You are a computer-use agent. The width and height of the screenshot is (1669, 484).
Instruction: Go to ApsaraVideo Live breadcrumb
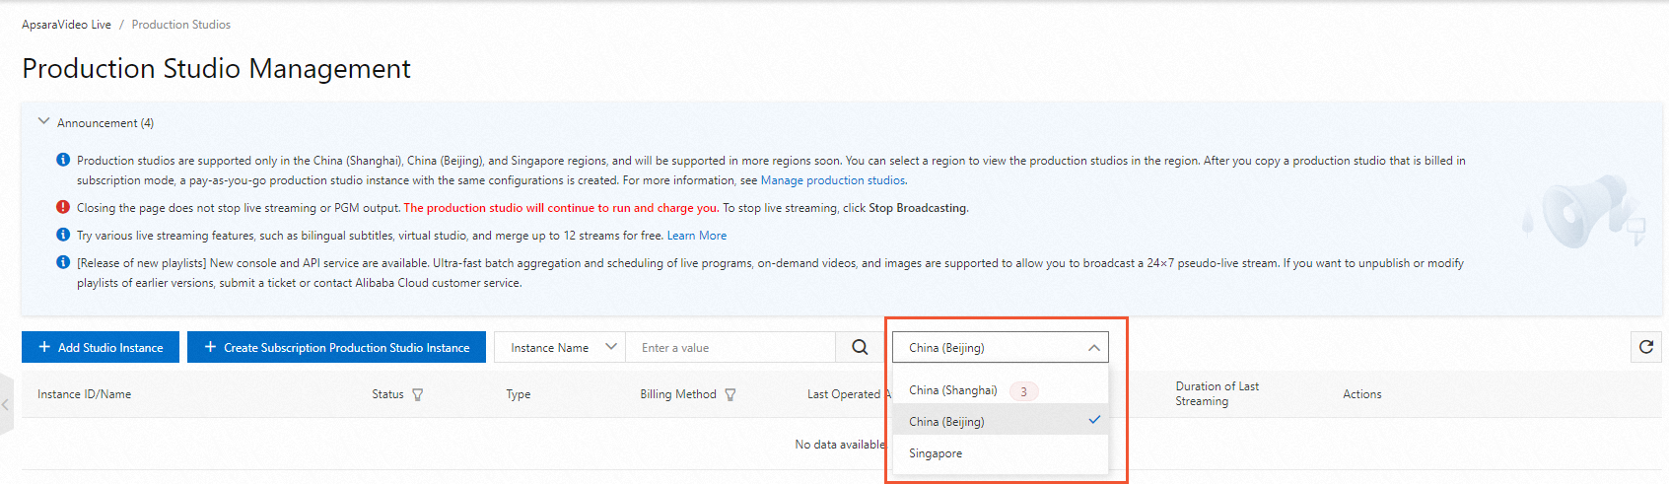pos(66,25)
